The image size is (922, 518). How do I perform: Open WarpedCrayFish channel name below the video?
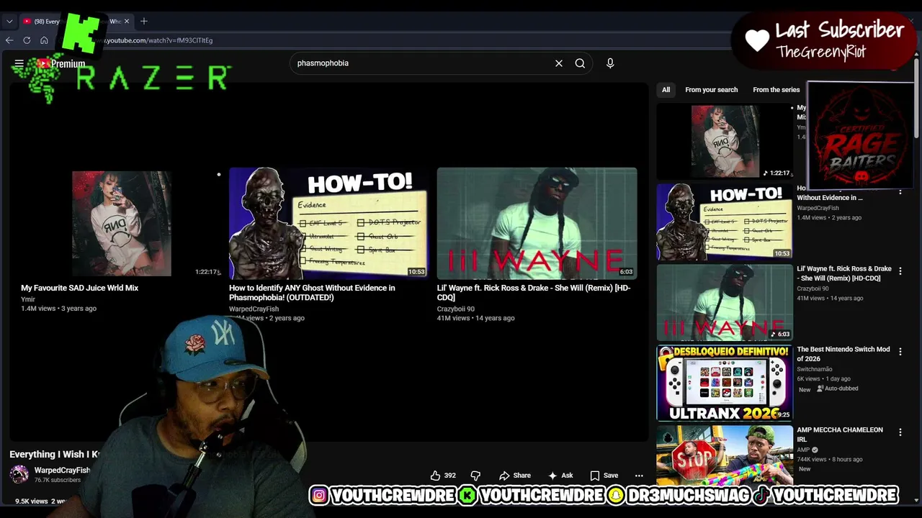pos(62,471)
